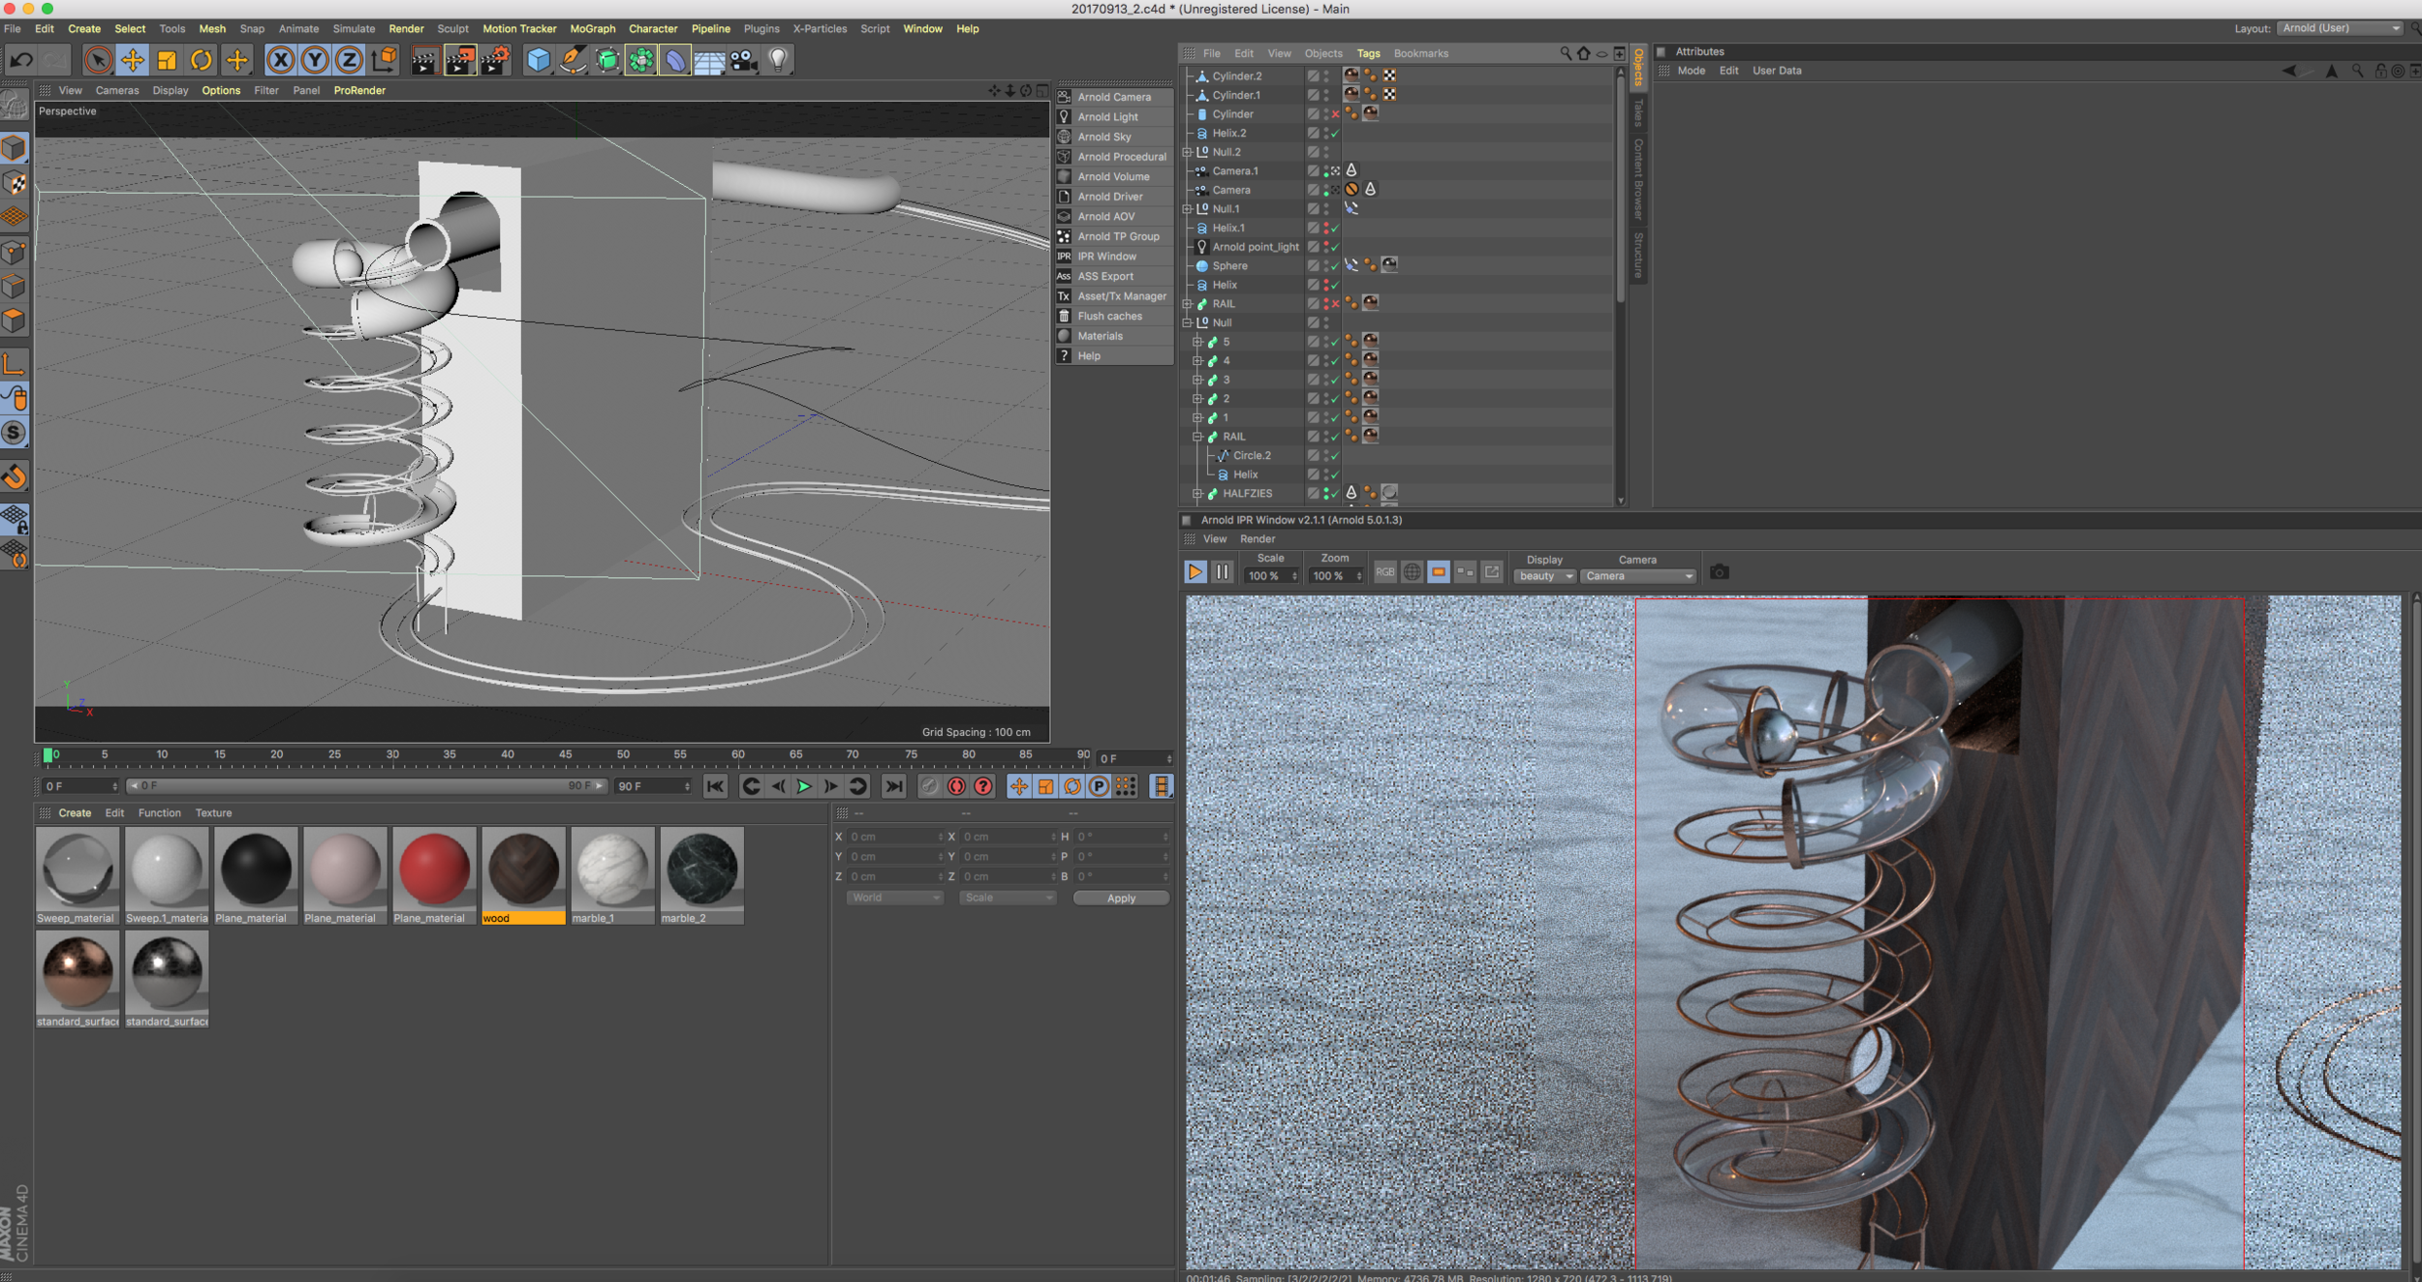Activate the Move tool

pyautogui.click(x=133, y=60)
